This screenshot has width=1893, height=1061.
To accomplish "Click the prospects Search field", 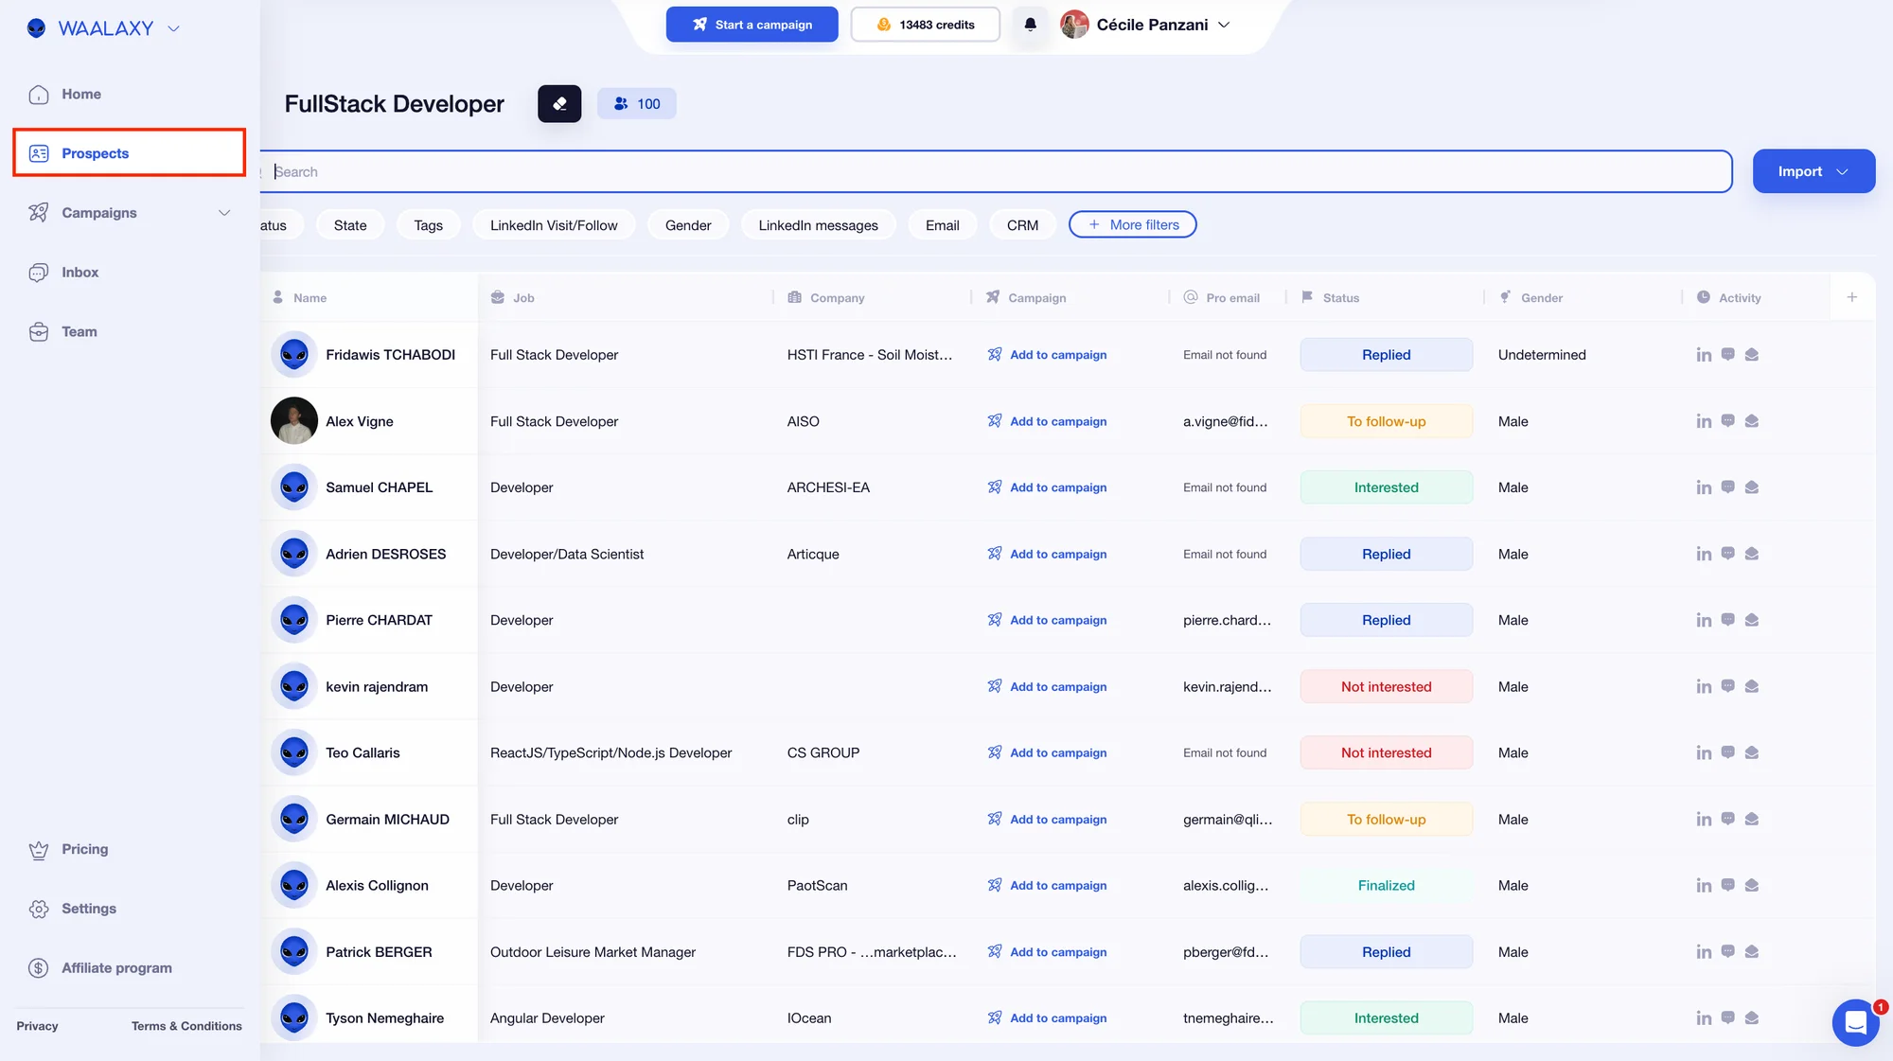I will (996, 171).
